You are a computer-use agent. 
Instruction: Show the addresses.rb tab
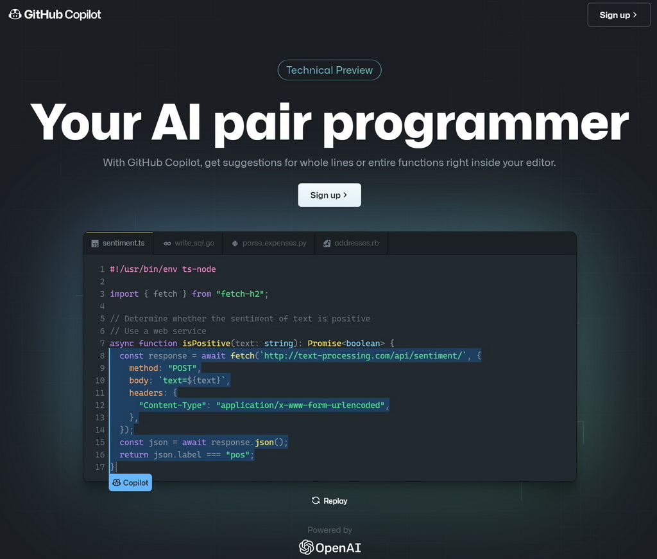tap(351, 243)
